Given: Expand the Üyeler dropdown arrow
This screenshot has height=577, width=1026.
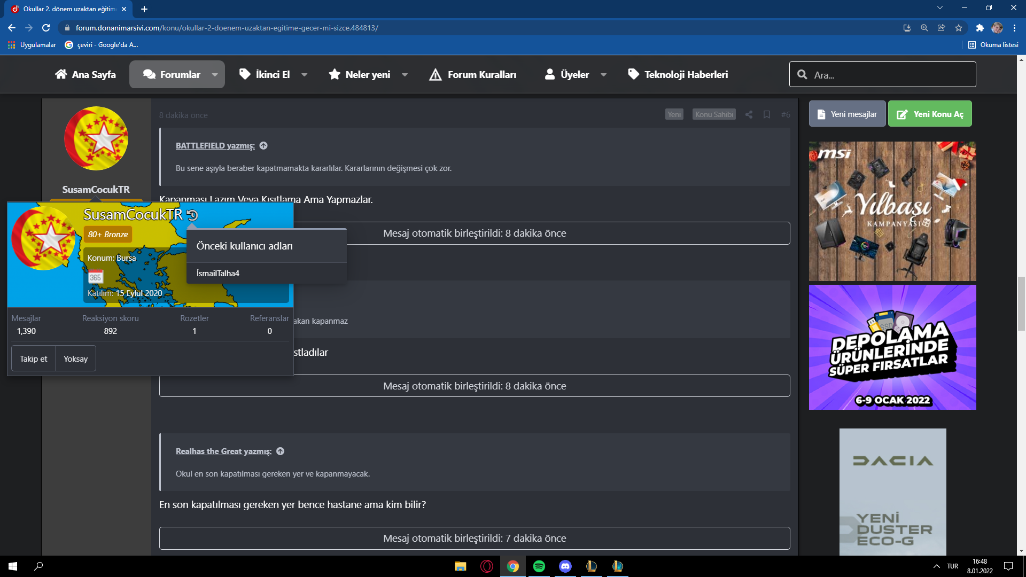Looking at the screenshot, I should 604,75.
